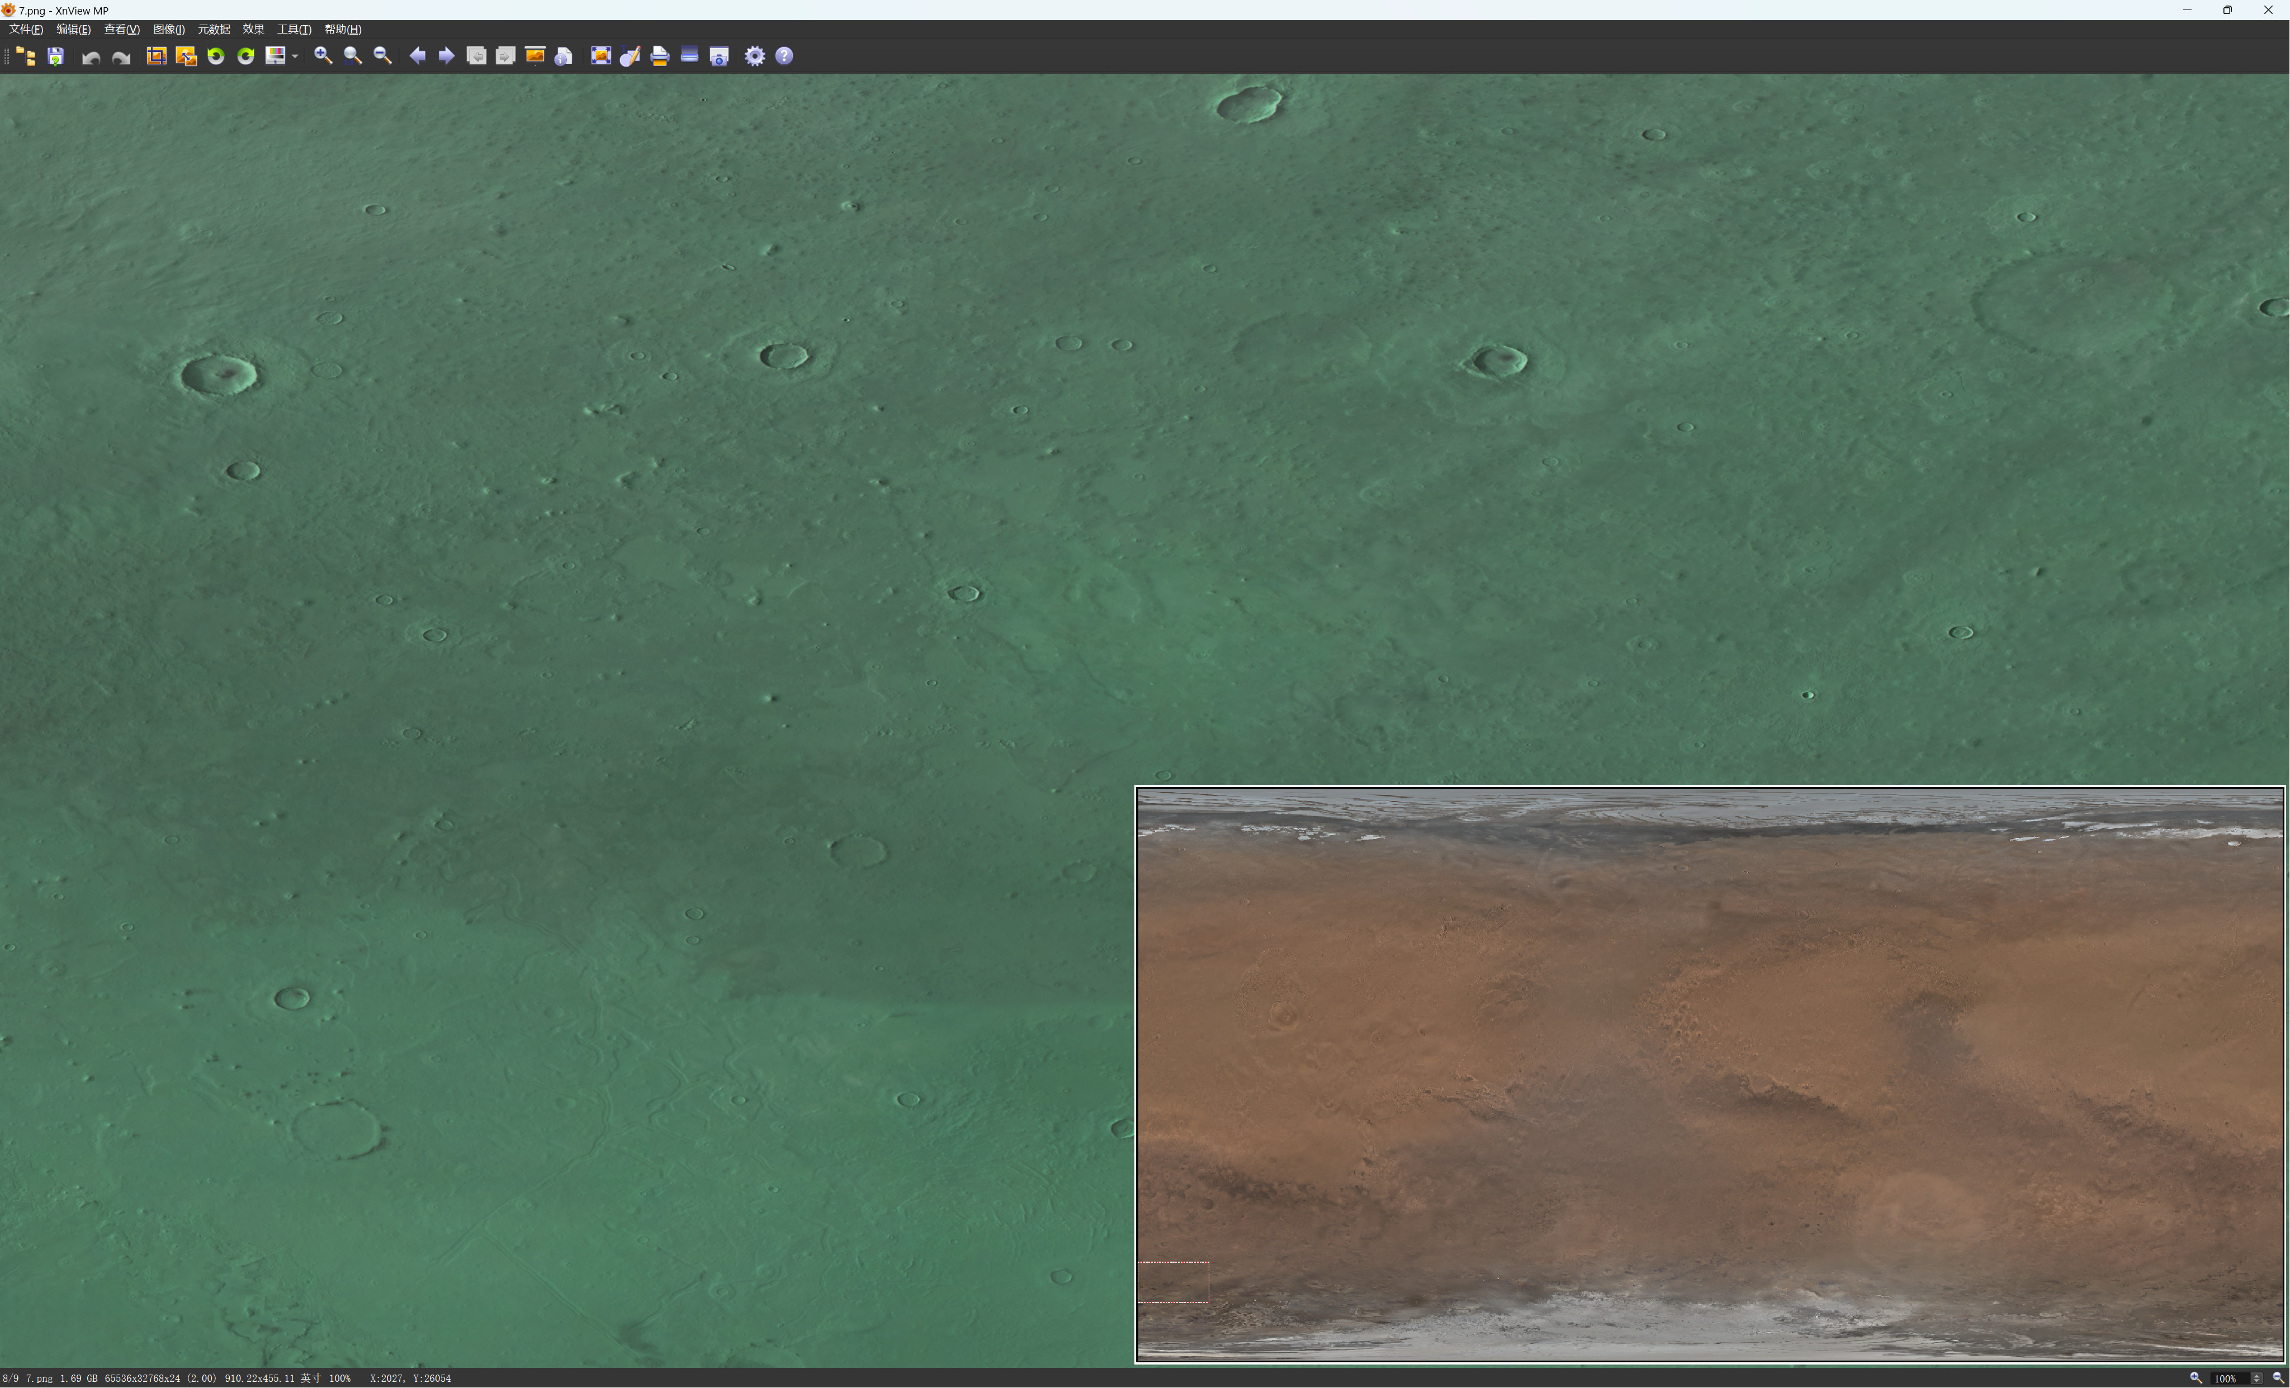
Task: Open the image Resize tool
Action: tap(186, 56)
